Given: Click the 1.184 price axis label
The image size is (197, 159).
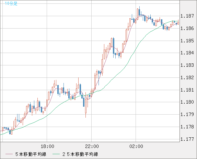Looking at the screenshot, I should 187,53.
